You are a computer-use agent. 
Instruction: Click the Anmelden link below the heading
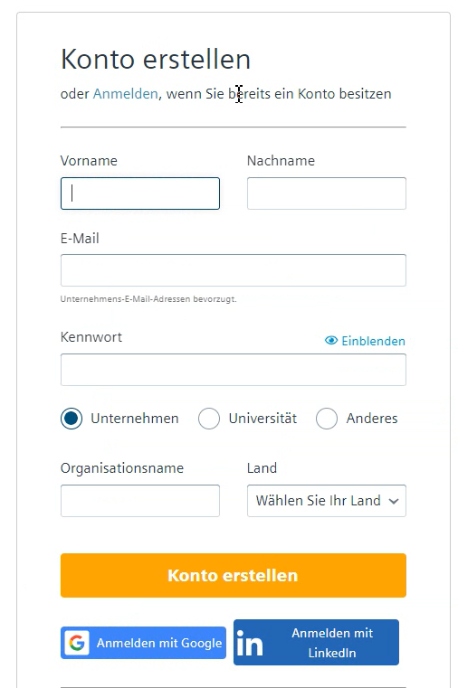pos(125,94)
